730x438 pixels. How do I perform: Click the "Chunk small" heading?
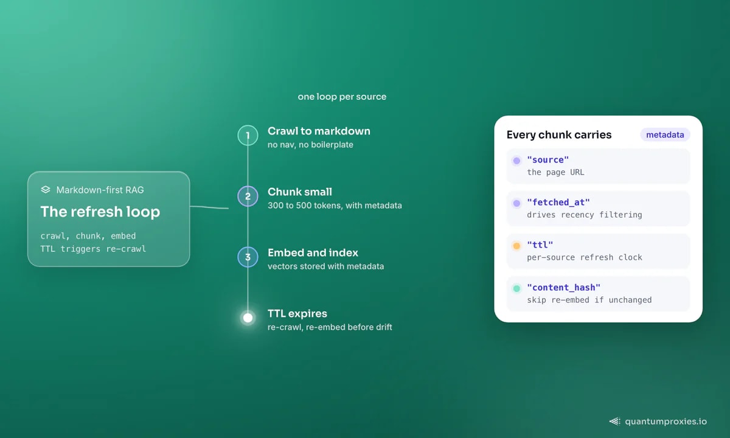300,192
